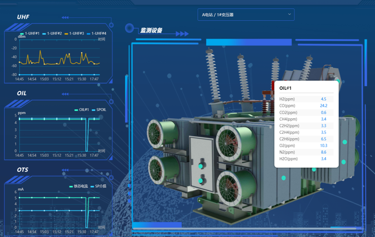This screenshot has width=375, height=237.
Task: Toggle the OIL#1 legend in OIL chart
Action: pos(82,110)
